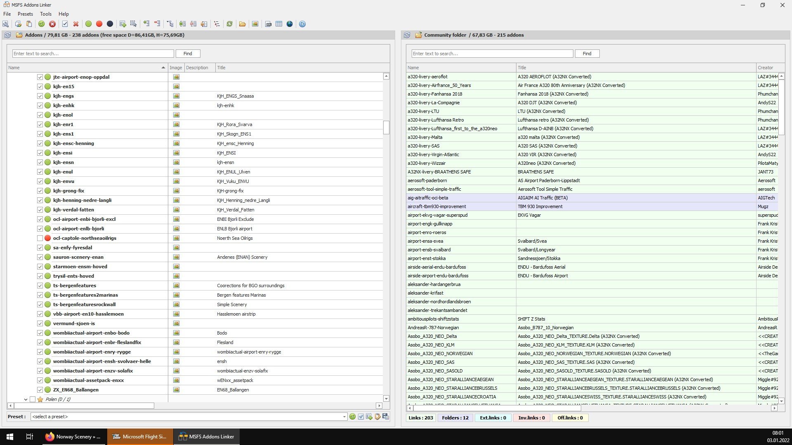Expand Polen (0/1) tree item
Viewport: 792px width, 445px height.
coord(26,399)
